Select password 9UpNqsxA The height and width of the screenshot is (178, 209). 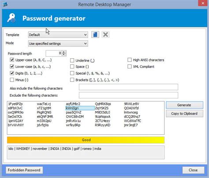pyautogui.click(x=103, y=117)
